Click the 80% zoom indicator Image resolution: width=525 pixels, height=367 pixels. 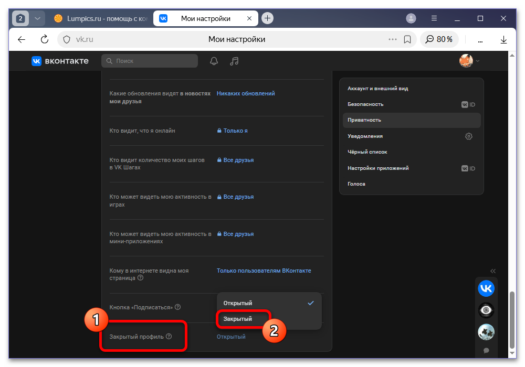pyautogui.click(x=439, y=39)
